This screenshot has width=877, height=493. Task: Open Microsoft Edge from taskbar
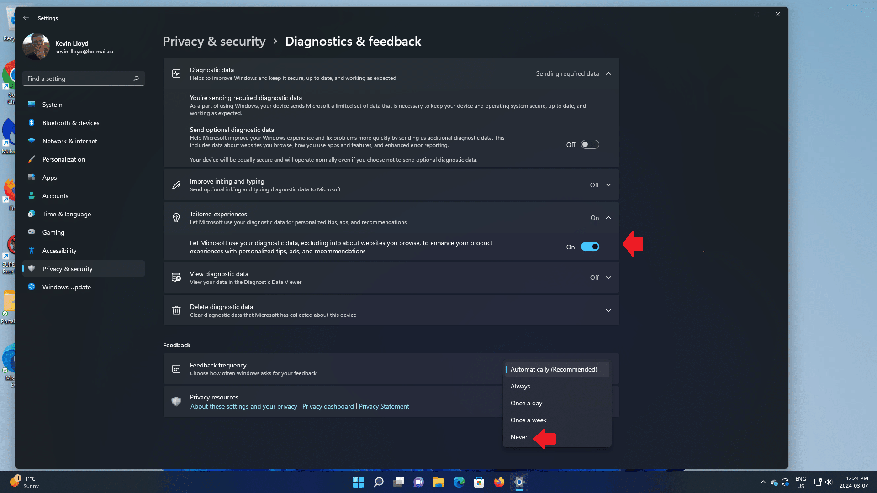coord(459,482)
